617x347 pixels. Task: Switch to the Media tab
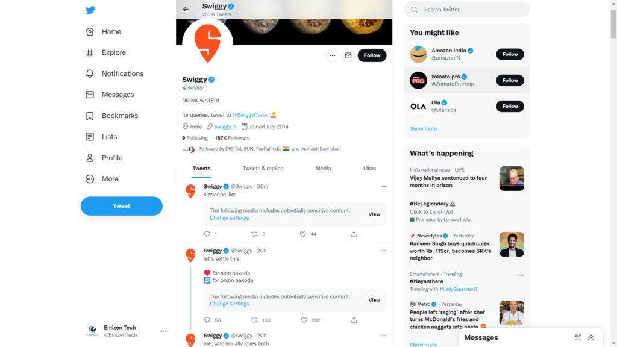tap(323, 169)
